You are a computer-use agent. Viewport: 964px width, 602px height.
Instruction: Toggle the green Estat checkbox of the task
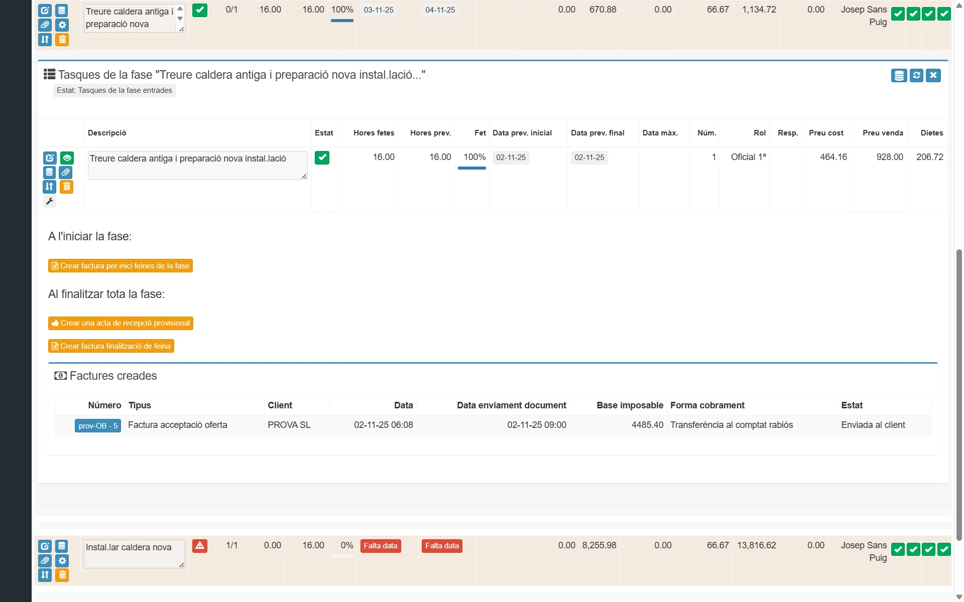point(322,158)
